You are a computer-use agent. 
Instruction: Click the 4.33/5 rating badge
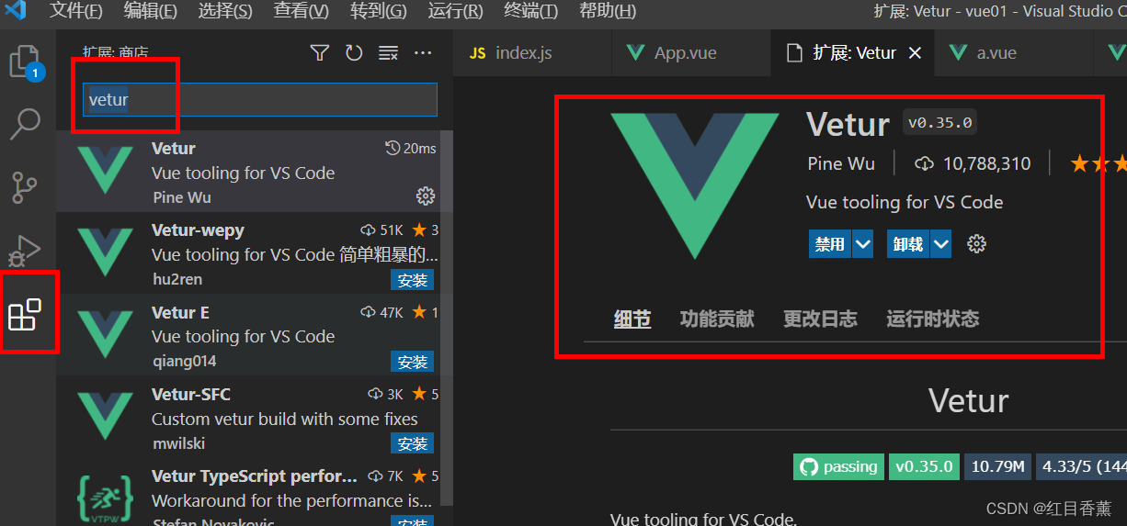(1081, 466)
